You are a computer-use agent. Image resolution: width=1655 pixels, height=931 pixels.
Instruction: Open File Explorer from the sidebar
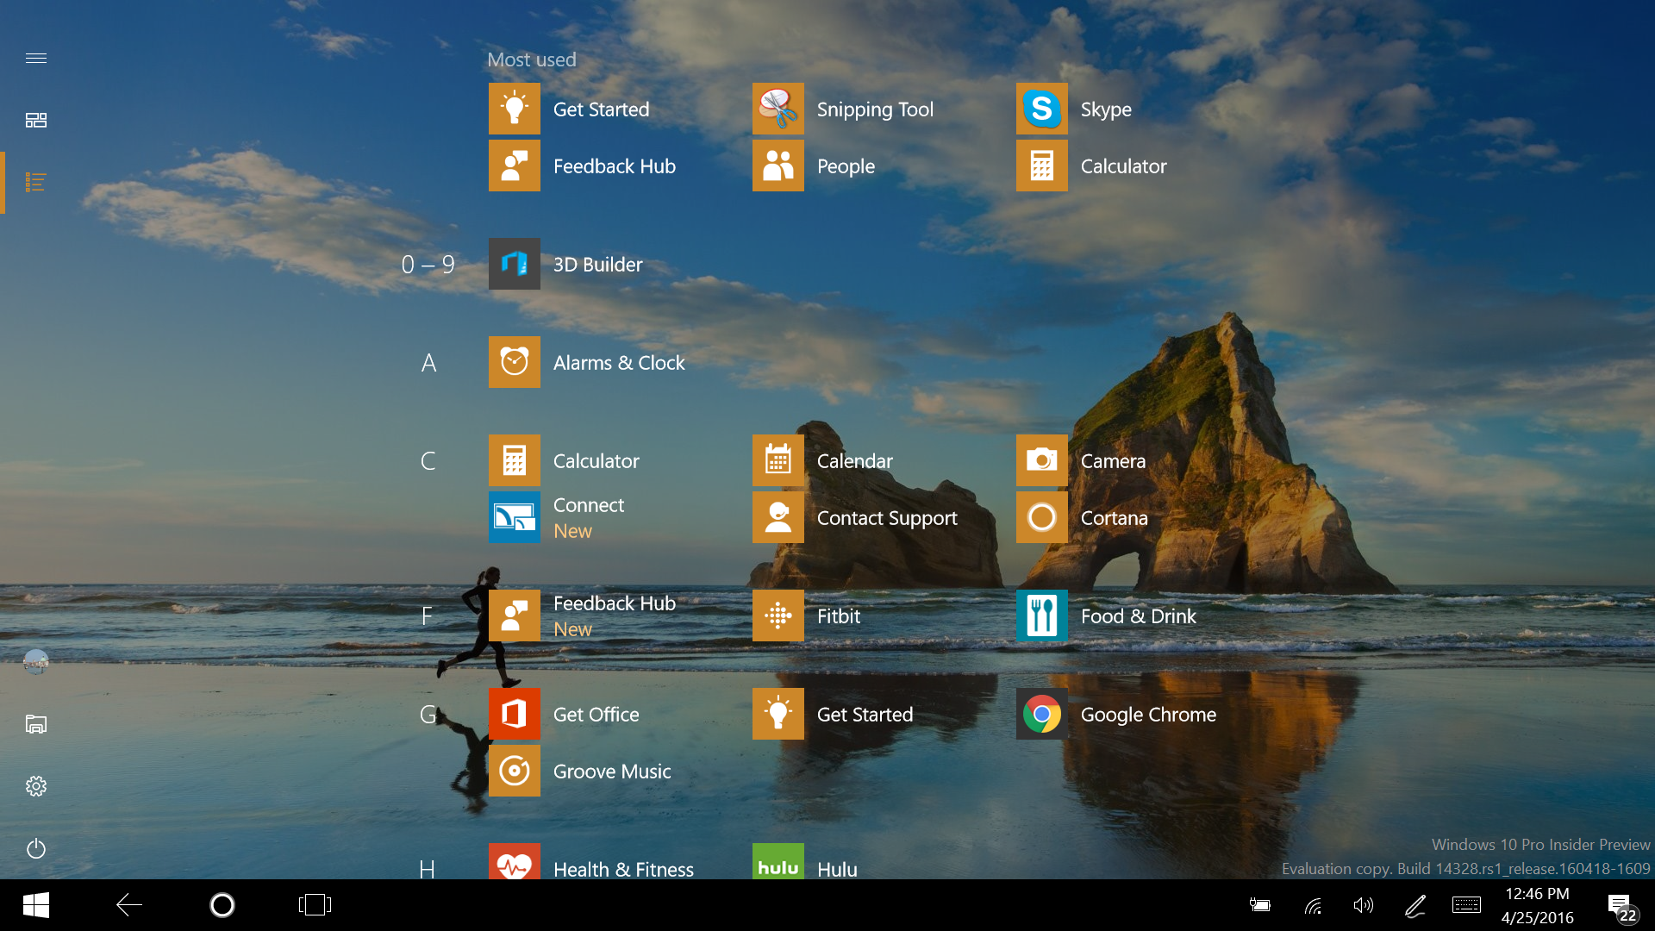pos(36,724)
